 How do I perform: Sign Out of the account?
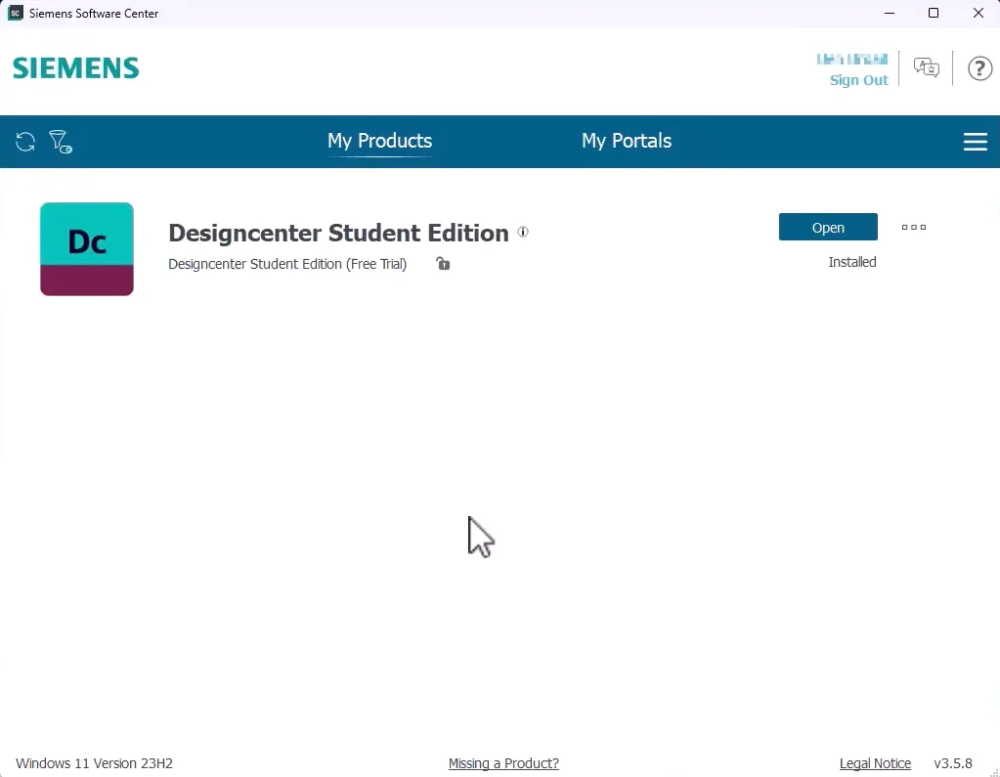click(858, 80)
